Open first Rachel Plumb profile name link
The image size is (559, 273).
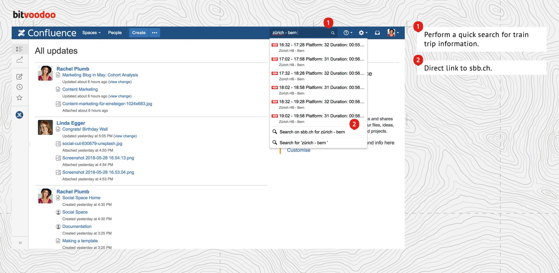click(73, 69)
